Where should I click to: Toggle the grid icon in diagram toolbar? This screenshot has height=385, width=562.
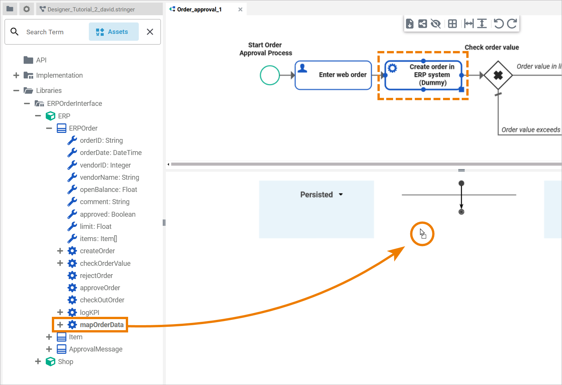tap(453, 24)
